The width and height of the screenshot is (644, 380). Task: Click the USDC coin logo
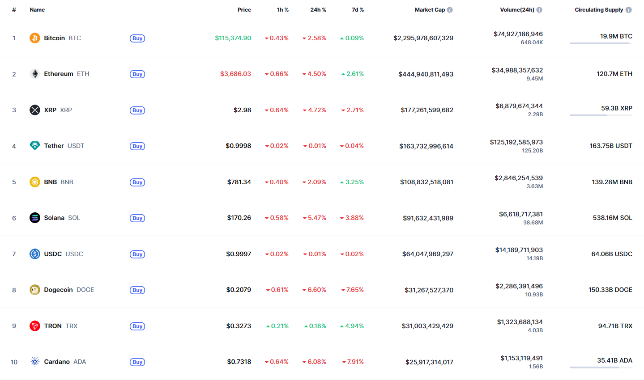pyautogui.click(x=35, y=254)
